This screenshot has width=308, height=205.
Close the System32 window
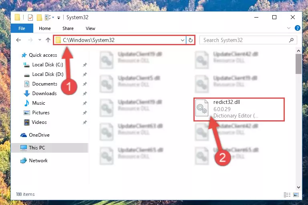pyautogui.click(x=293, y=17)
